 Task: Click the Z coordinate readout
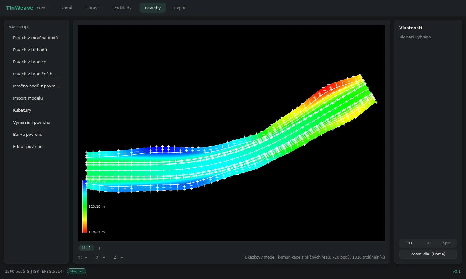(118, 257)
